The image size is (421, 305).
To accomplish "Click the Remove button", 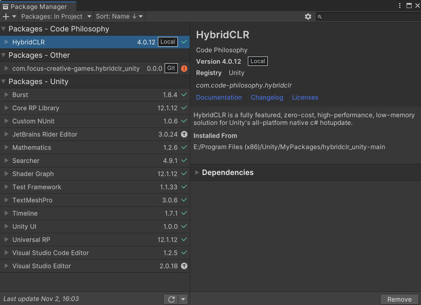I will tap(399, 299).
